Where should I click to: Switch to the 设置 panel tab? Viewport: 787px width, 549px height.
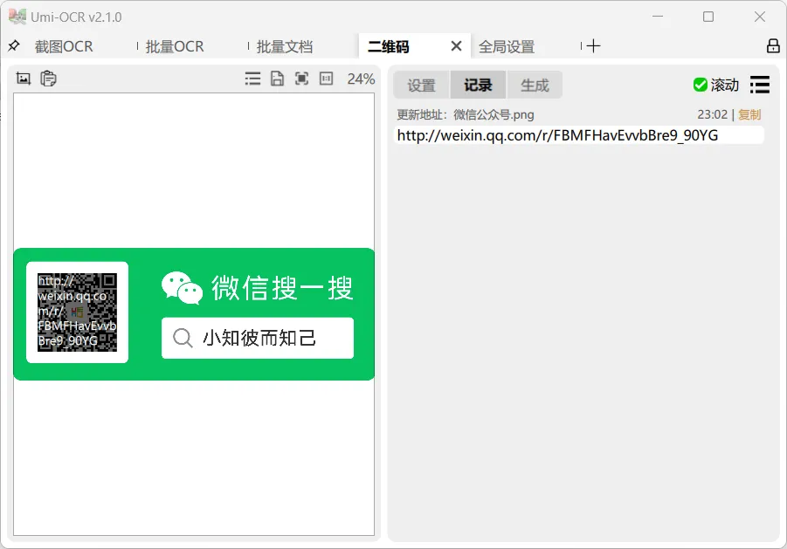pyautogui.click(x=421, y=85)
